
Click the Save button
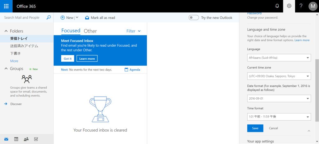pyautogui.click(x=255, y=128)
